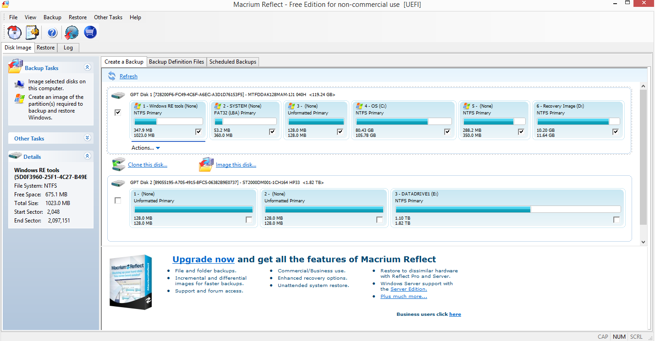The width and height of the screenshot is (655, 341).
Task: Click the OS (C:) partition usage bar
Action: click(x=403, y=122)
